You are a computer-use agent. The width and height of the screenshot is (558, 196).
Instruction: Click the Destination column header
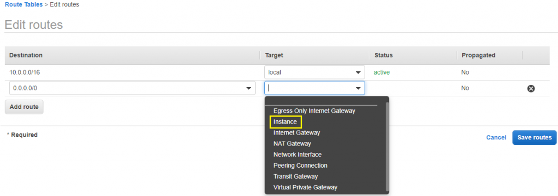tap(26, 55)
